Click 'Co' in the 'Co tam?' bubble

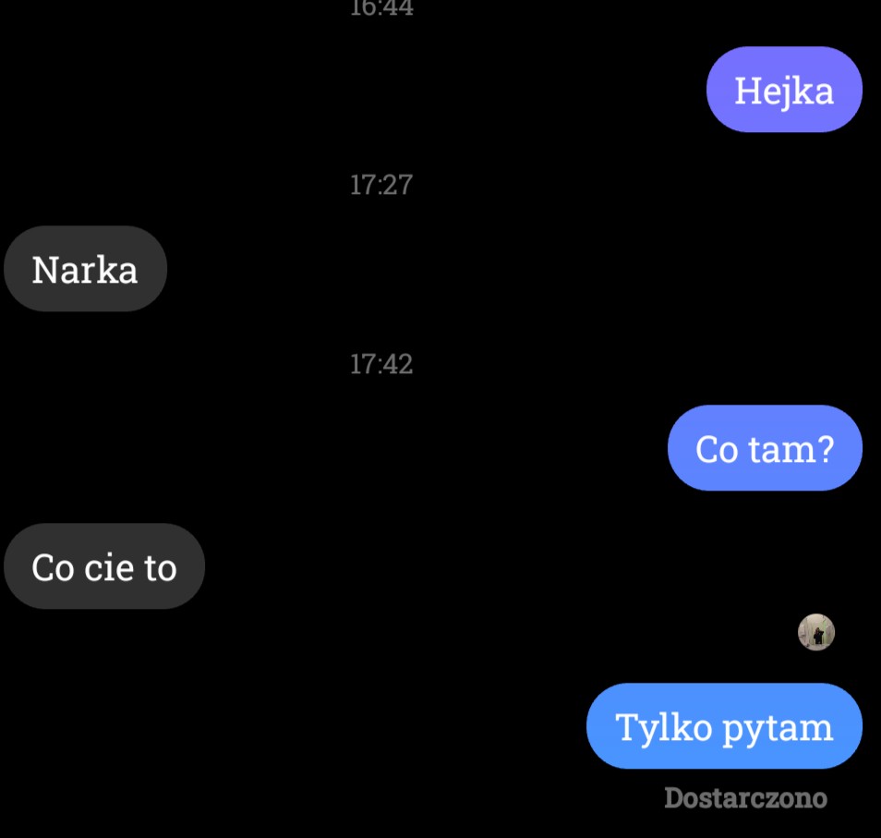click(x=717, y=450)
